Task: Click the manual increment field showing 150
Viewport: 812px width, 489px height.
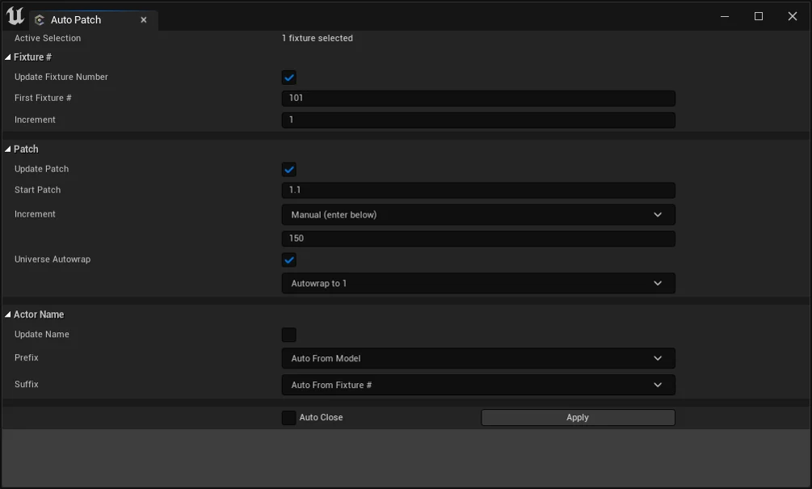Action: coord(478,239)
